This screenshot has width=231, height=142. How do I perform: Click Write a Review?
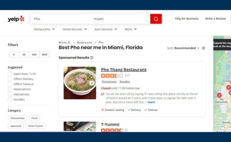pyautogui.click(x=215, y=18)
